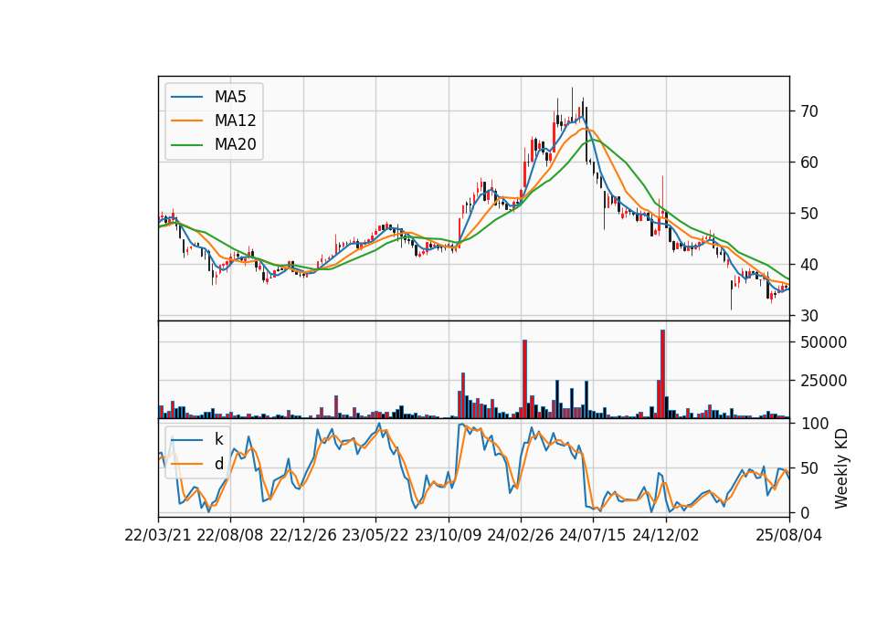Click the large volume bar near 24/02/26

524,379
